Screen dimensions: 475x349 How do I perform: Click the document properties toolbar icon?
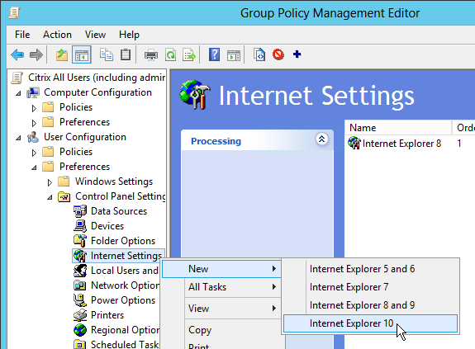tap(259, 54)
